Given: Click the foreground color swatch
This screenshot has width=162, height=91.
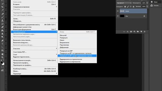Looking at the screenshot, I should click(x=2, y=62).
